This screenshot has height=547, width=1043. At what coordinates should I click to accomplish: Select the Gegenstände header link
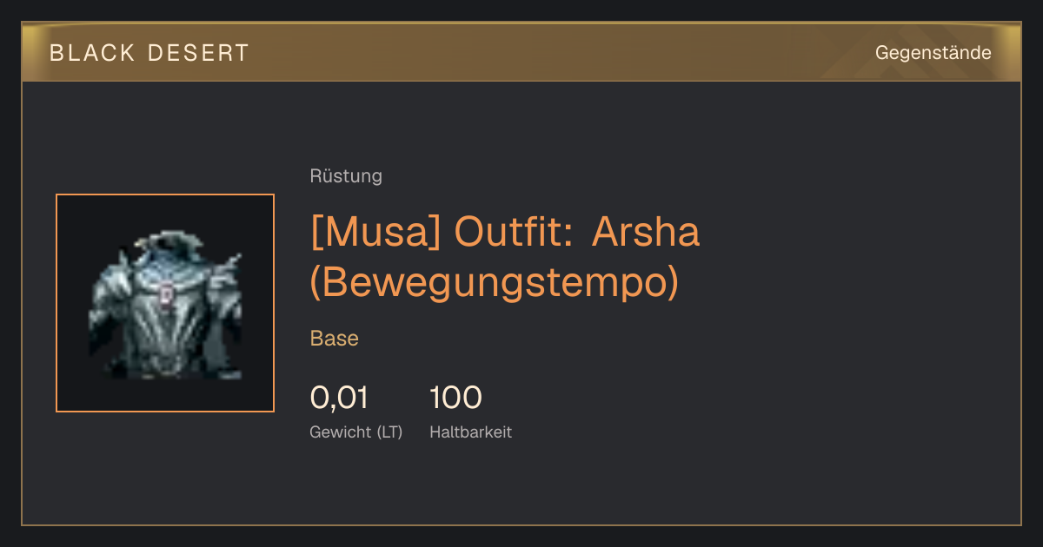pos(933,53)
